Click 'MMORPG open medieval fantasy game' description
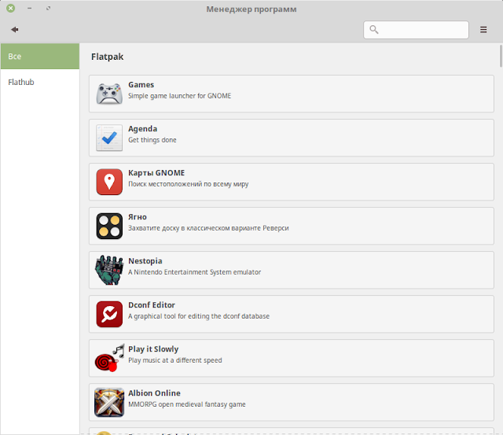The image size is (503, 435). (187, 404)
